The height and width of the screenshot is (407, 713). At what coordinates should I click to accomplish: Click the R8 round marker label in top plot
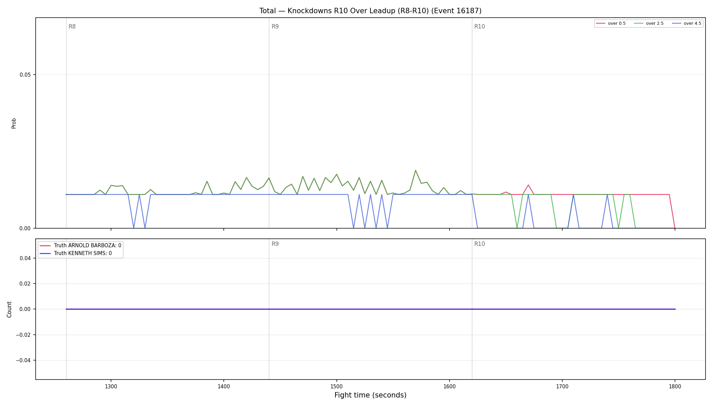tap(72, 26)
